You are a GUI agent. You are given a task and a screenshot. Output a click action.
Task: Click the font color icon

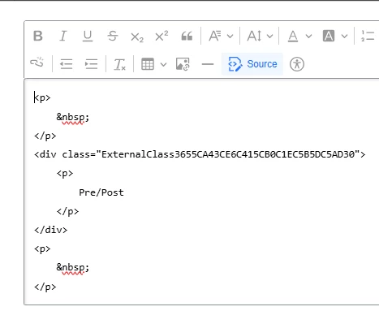pos(293,36)
